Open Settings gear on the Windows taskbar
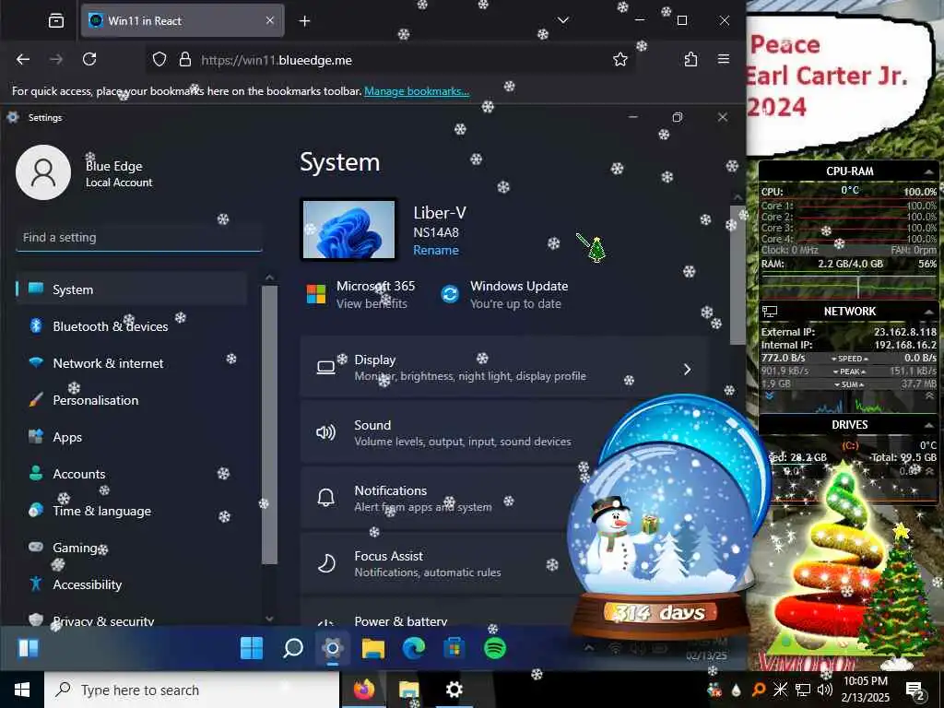Viewport: 944px width, 708px height. point(454,690)
